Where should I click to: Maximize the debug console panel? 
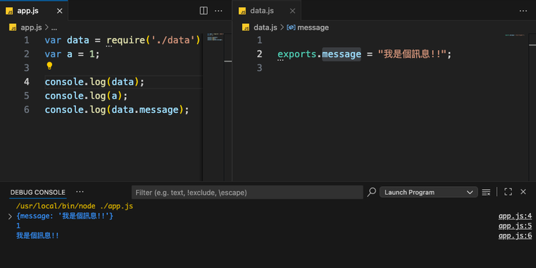pos(508,192)
